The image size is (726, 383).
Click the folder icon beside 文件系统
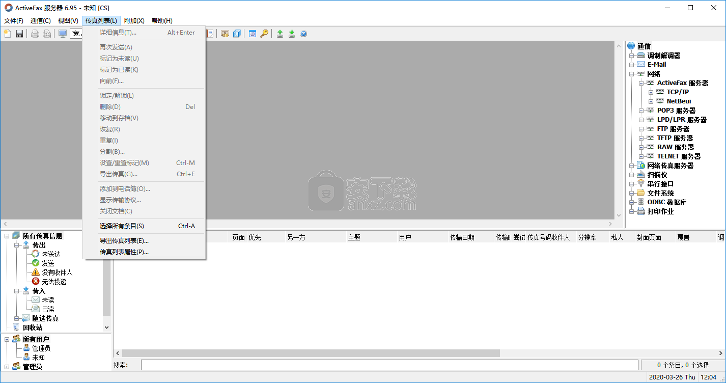pyautogui.click(x=641, y=193)
